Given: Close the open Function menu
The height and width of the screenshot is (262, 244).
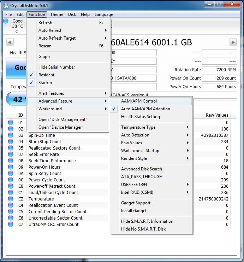Looking at the screenshot, I should [x=37, y=14].
